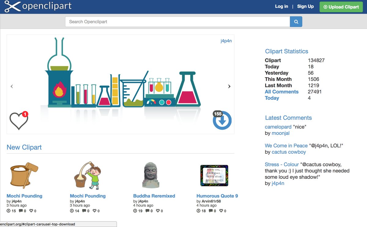Go to previous carousel slide arrow

(x=12, y=86)
